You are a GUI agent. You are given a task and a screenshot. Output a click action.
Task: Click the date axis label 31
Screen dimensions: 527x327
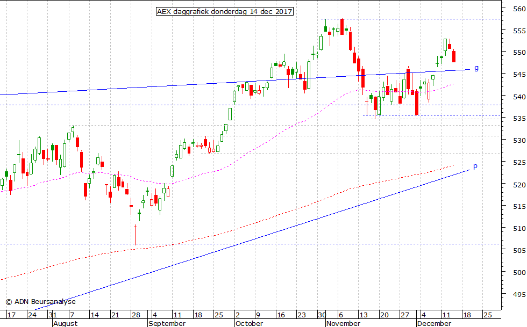tap(53, 315)
